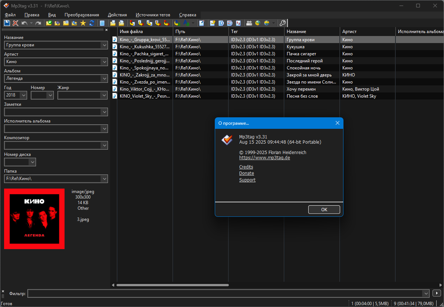Open Options with the wrench icon
Viewport: 444px width, 307px height.
[x=282, y=23]
